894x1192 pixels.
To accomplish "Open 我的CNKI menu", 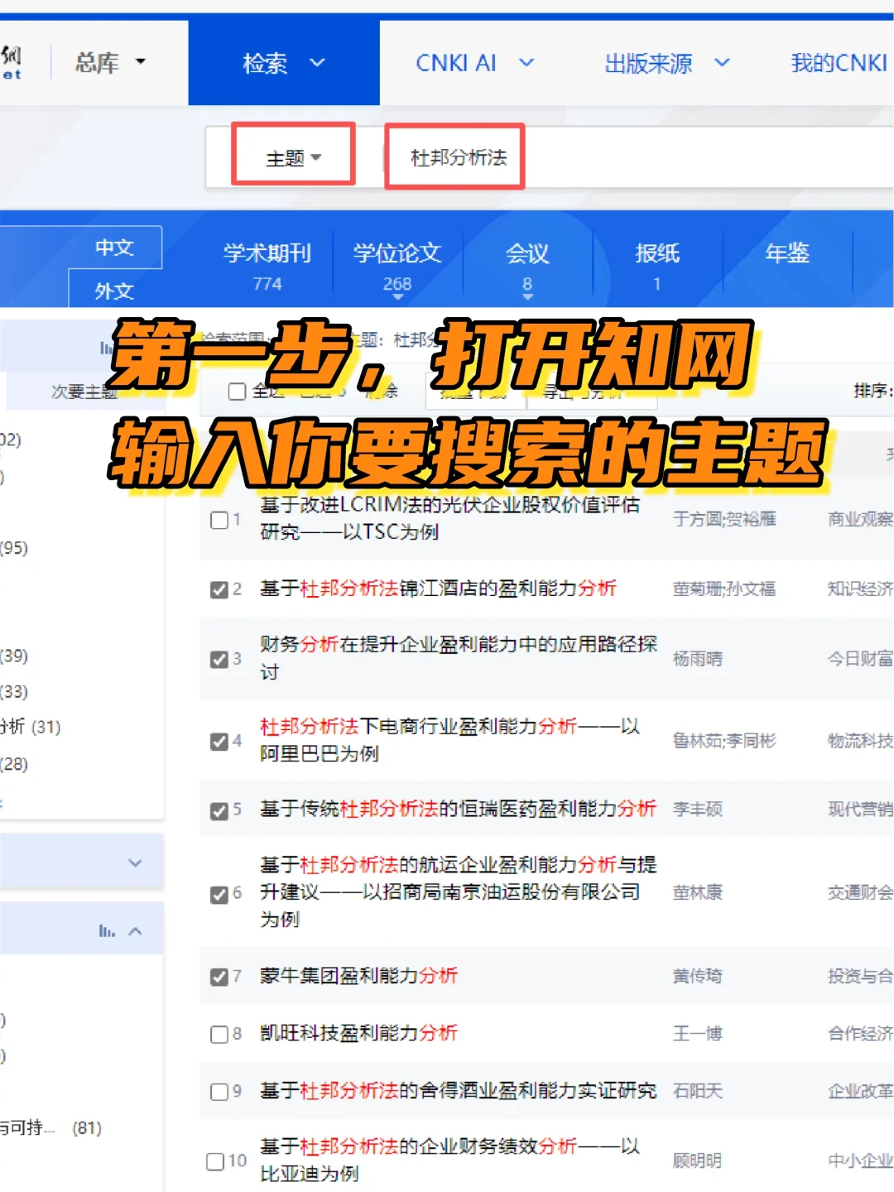I will pos(839,63).
